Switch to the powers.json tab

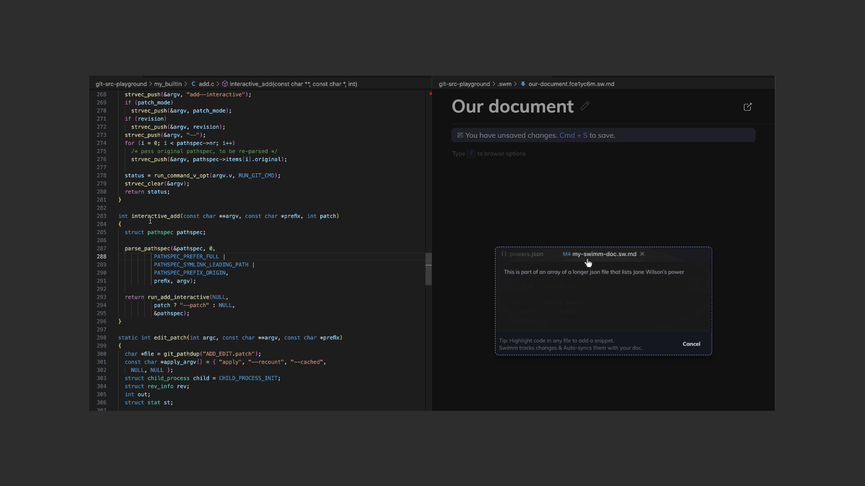coord(526,254)
